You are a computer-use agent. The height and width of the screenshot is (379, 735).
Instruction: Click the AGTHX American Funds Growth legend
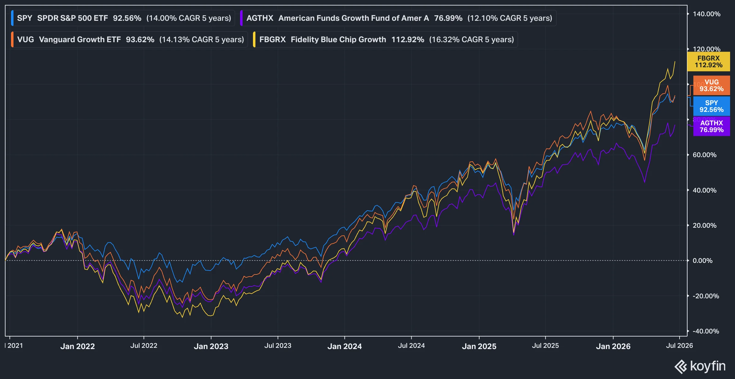point(398,18)
